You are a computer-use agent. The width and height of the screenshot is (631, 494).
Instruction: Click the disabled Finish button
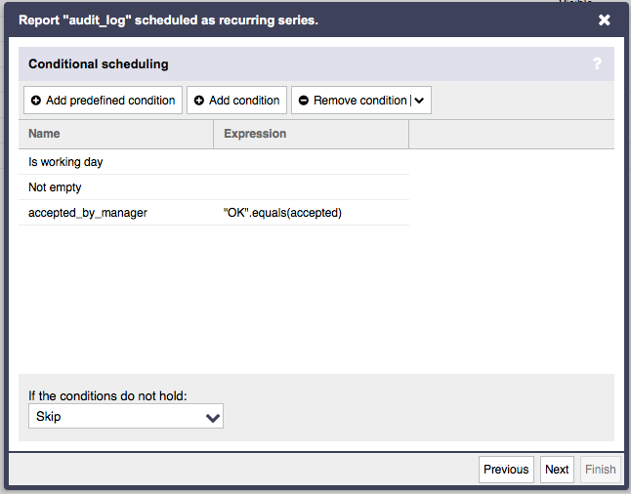[x=601, y=469]
